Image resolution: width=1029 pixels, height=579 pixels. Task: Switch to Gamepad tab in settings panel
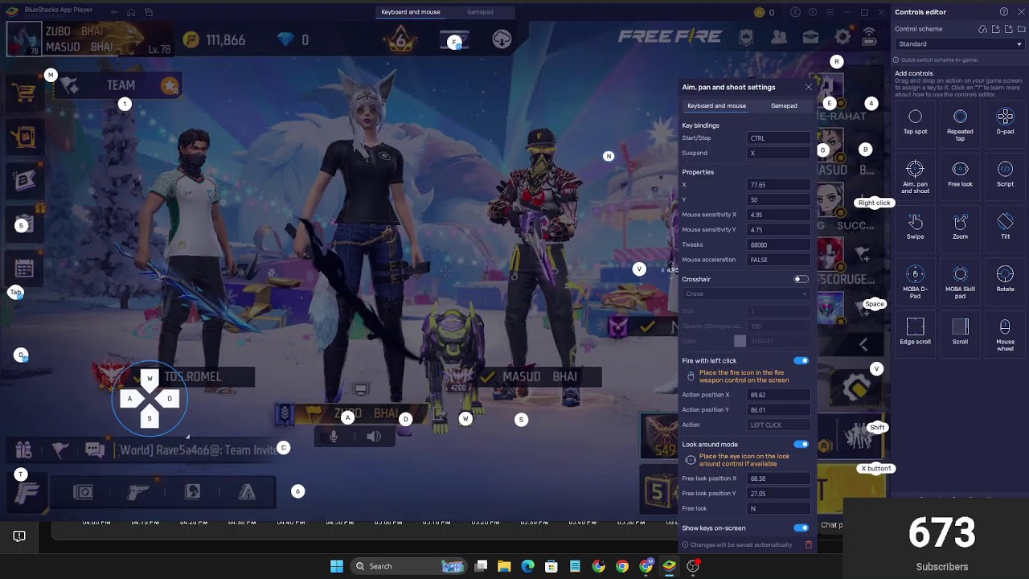[784, 105]
